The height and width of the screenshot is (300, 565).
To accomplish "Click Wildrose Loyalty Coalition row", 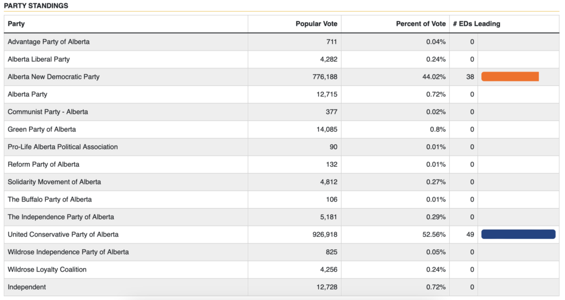I will pos(281,270).
